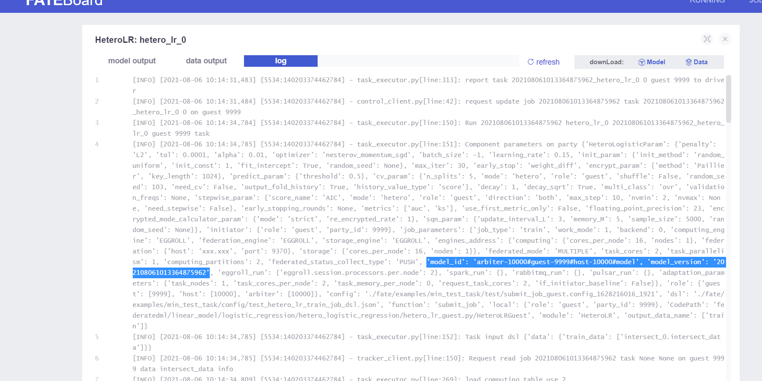Close the HeteroLR dialog
The width and height of the screenshot is (762, 381).
[725, 39]
